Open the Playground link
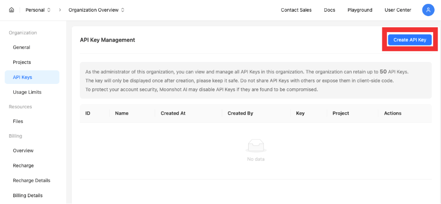The image size is (441, 204). pyautogui.click(x=360, y=10)
